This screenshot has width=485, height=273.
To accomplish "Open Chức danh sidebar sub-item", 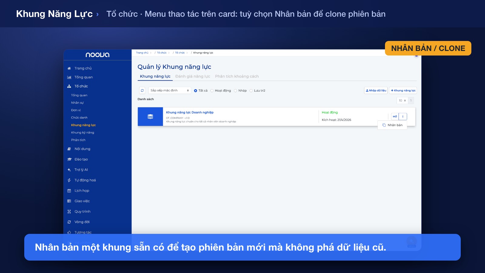I will (79, 118).
